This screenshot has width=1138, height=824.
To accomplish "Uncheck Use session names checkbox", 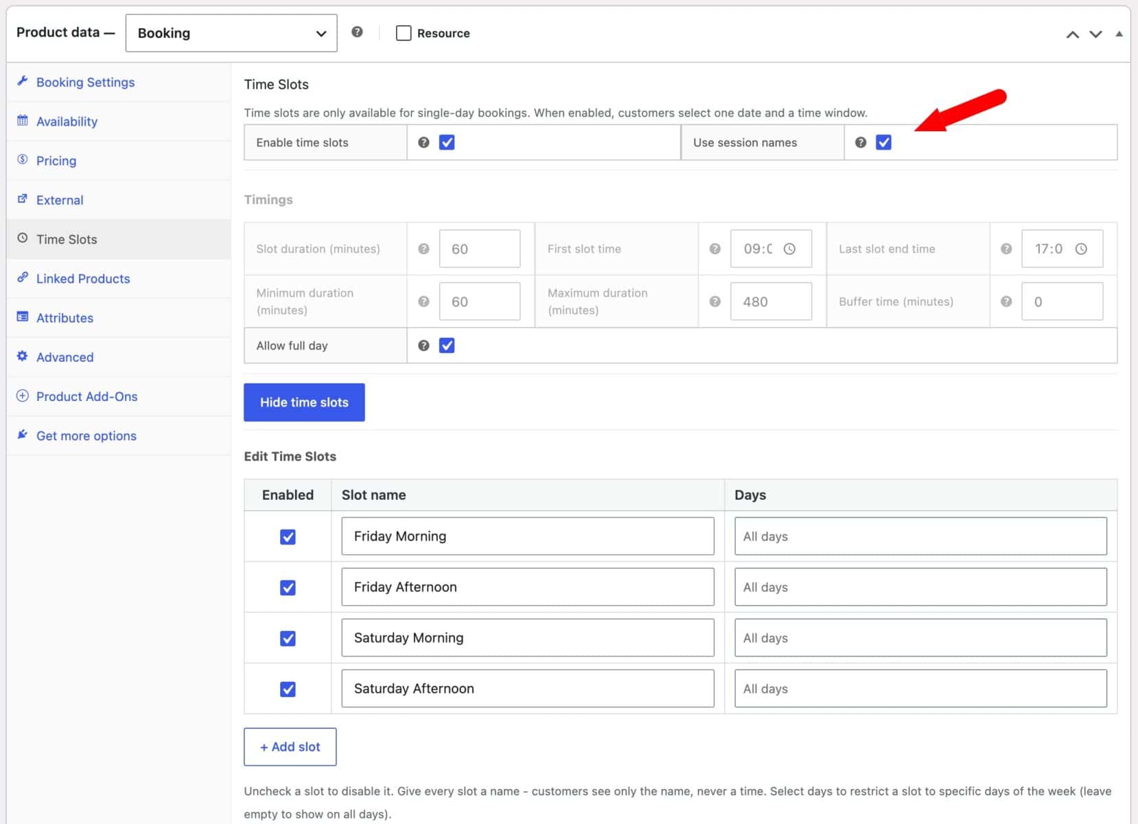I will pyautogui.click(x=884, y=142).
